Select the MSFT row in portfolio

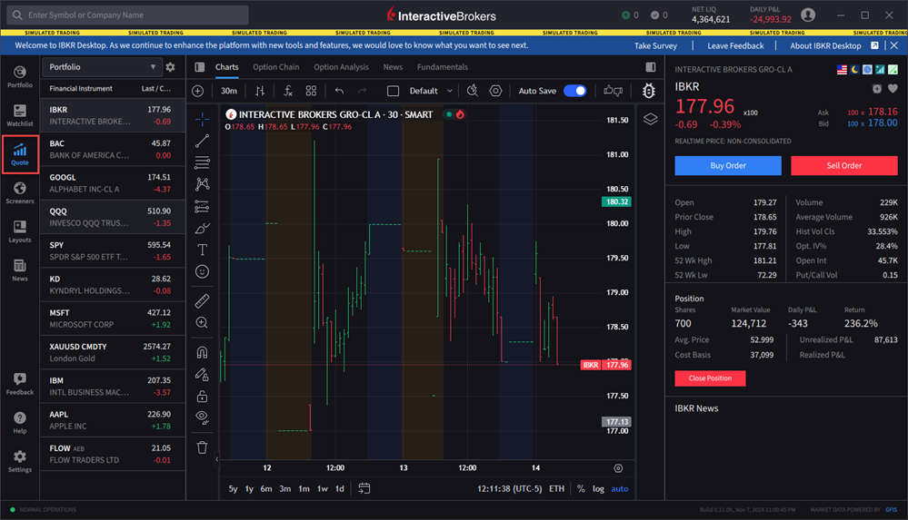[x=113, y=319]
